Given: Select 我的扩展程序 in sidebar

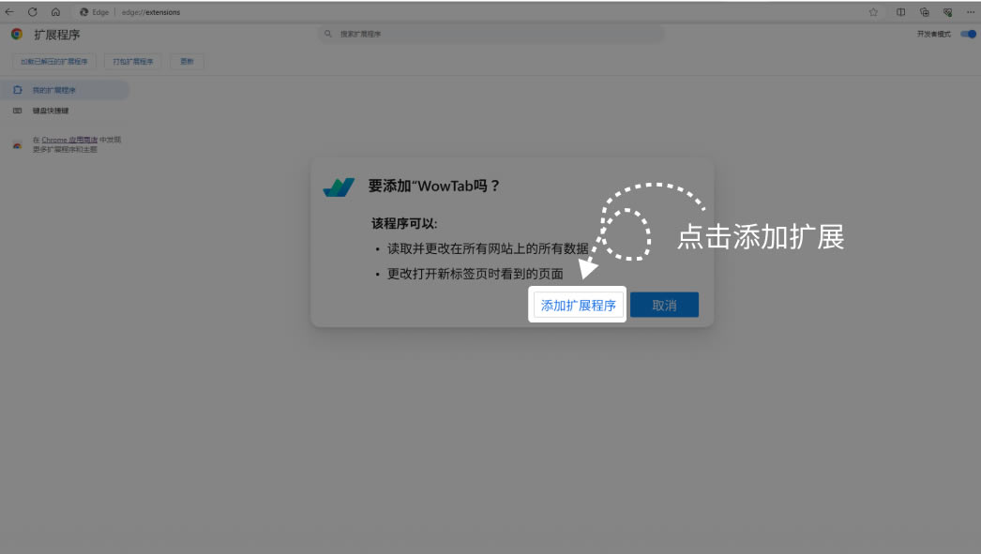Looking at the screenshot, I should tap(65, 90).
